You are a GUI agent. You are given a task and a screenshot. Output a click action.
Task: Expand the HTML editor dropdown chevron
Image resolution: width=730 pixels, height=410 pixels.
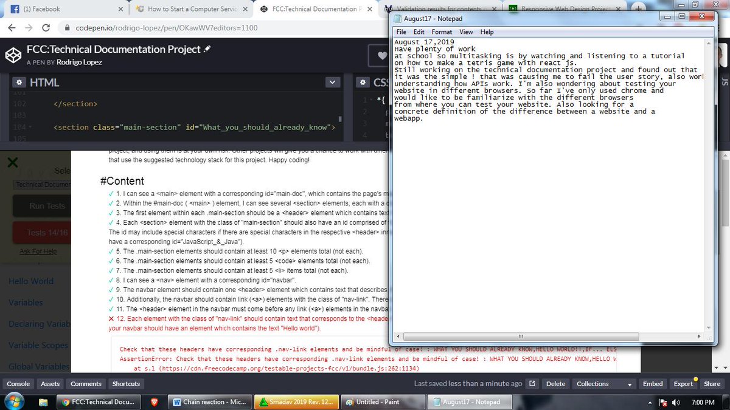(x=332, y=83)
